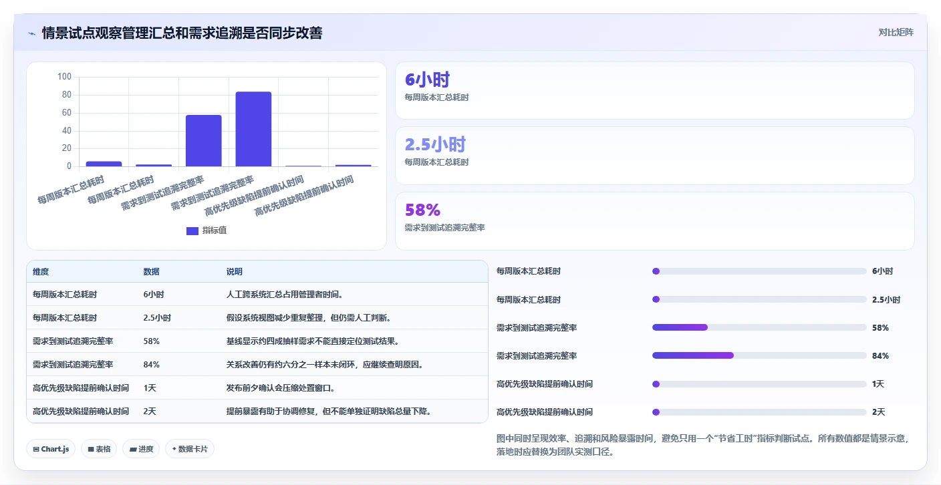This screenshot has width=941, height=485.
Task: Click the 数据卡片 tag chip
Action: pos(190,449)
